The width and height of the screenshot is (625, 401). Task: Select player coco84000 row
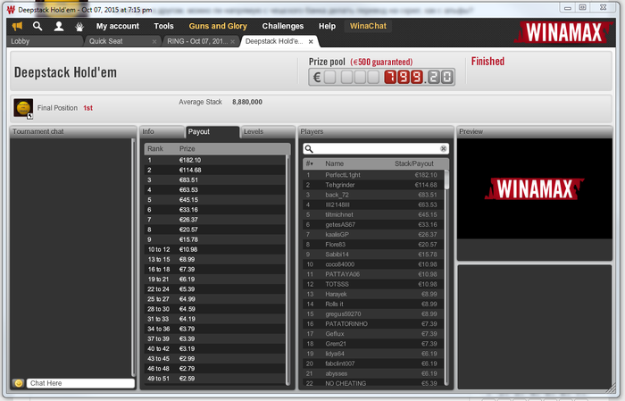[x=373, y=264]
